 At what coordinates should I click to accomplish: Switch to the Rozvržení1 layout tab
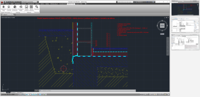point(13,93)
